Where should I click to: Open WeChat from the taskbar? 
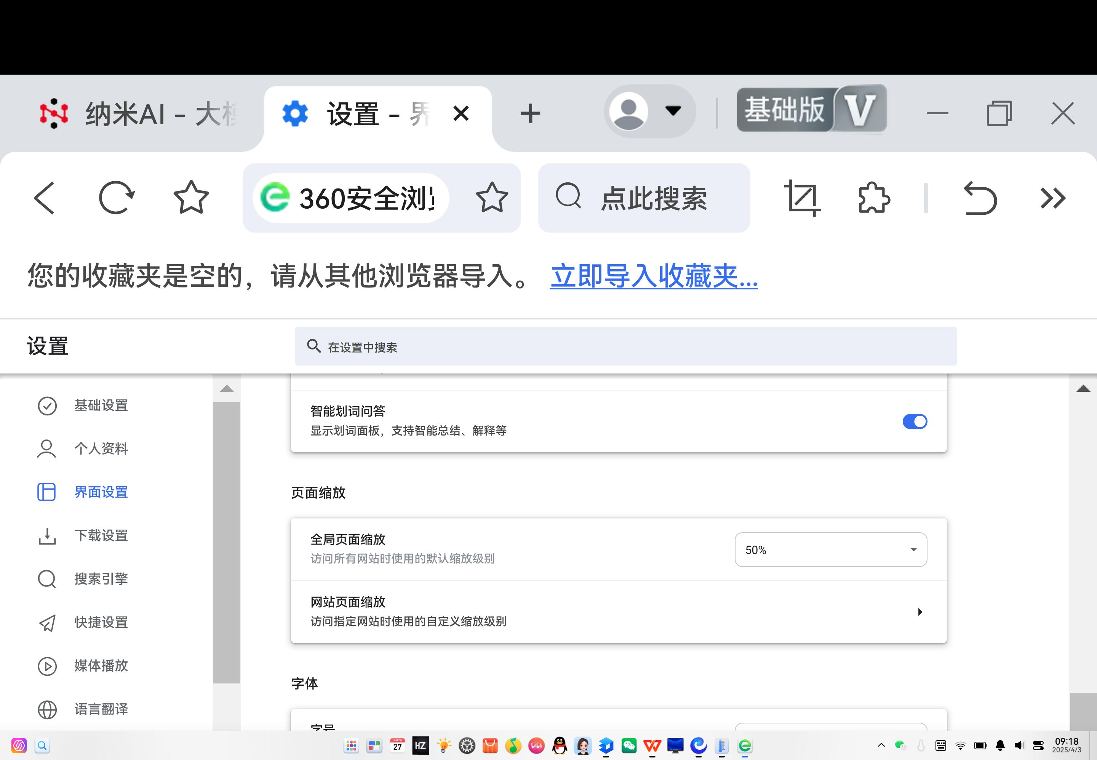click(x=629, y=746)
